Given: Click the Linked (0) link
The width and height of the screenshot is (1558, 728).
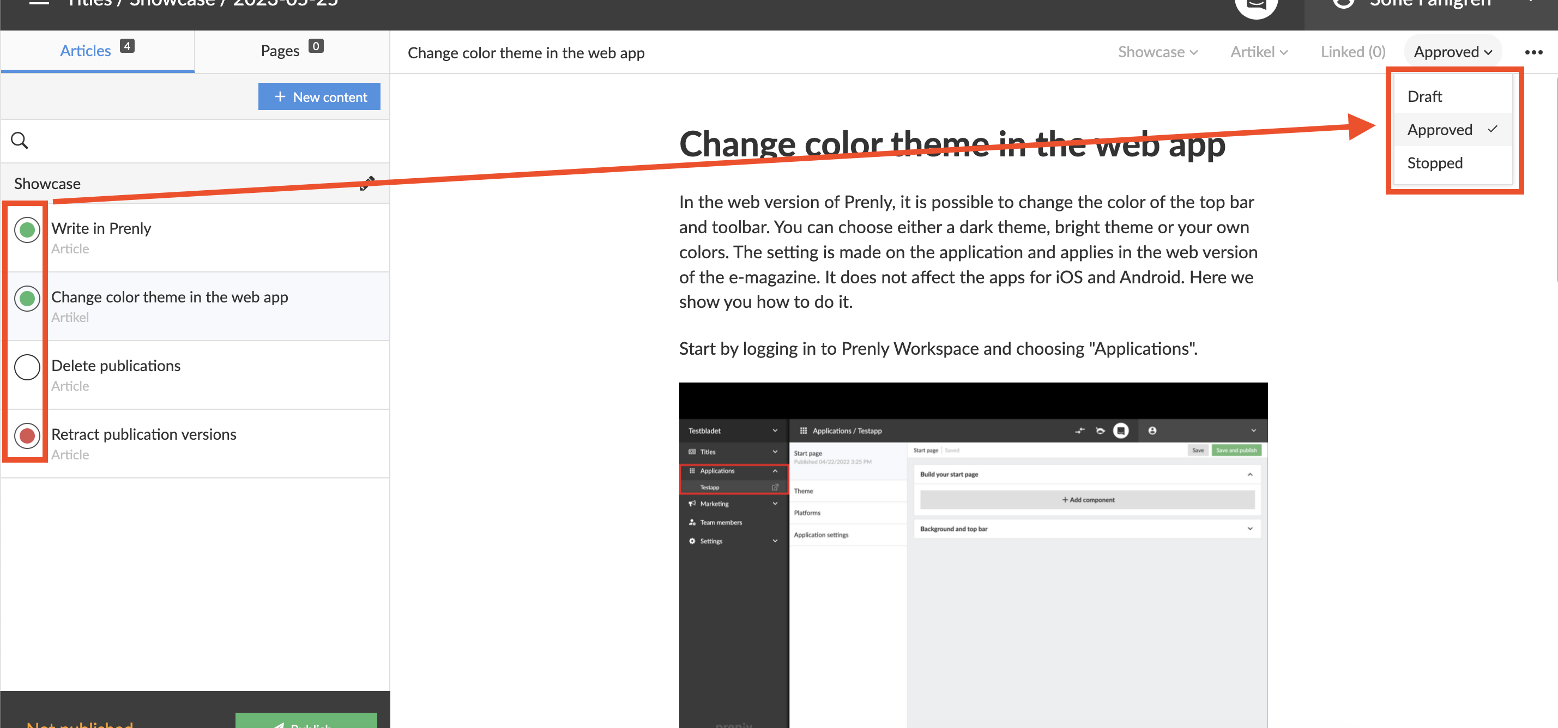Looking at the screenshot, I should tap(1352, 53).
